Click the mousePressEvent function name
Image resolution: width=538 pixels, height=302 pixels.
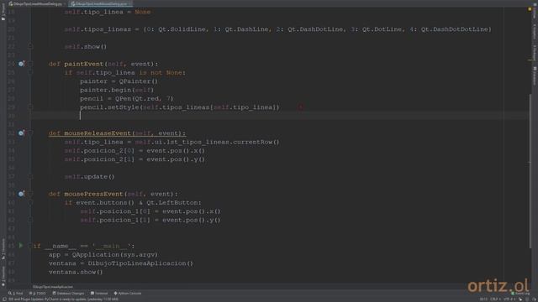pos(93,194)
